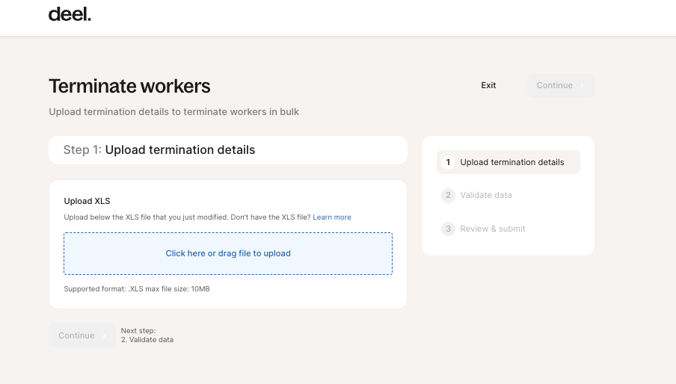Click the step 1 number circle

pyautogui.click(x=448, y=162)
